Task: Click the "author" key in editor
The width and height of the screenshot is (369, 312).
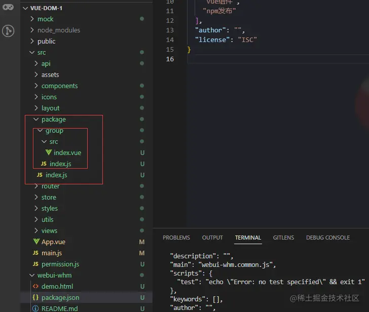Action: click(x=210, y=30)
